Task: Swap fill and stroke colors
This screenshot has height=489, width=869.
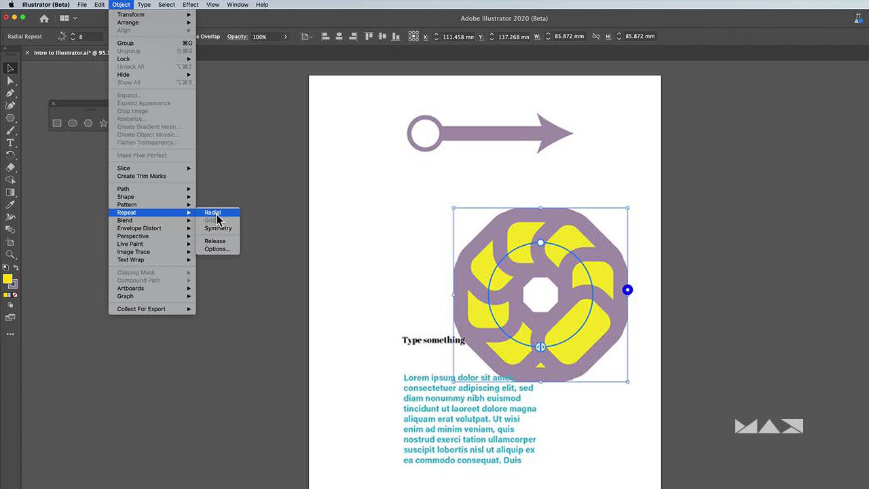Action: 16,268
